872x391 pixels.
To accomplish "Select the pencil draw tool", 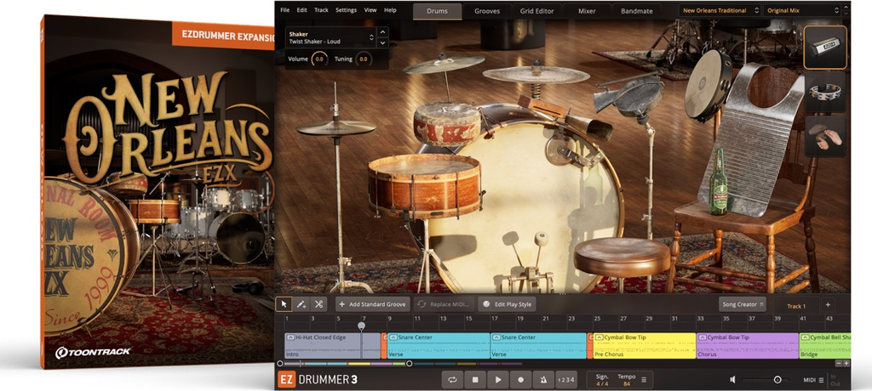I will [x=301, y=303].
